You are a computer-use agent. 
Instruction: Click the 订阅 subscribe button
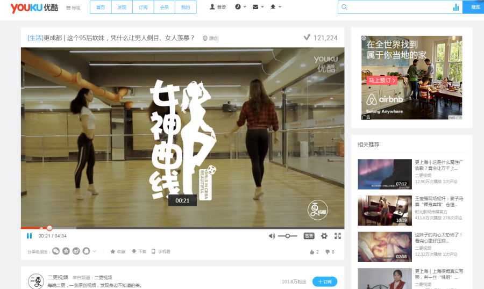325,281
